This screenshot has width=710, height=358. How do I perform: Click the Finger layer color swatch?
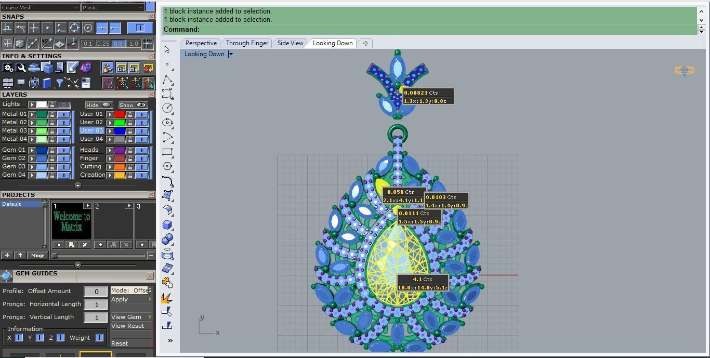tap(120, 158)
